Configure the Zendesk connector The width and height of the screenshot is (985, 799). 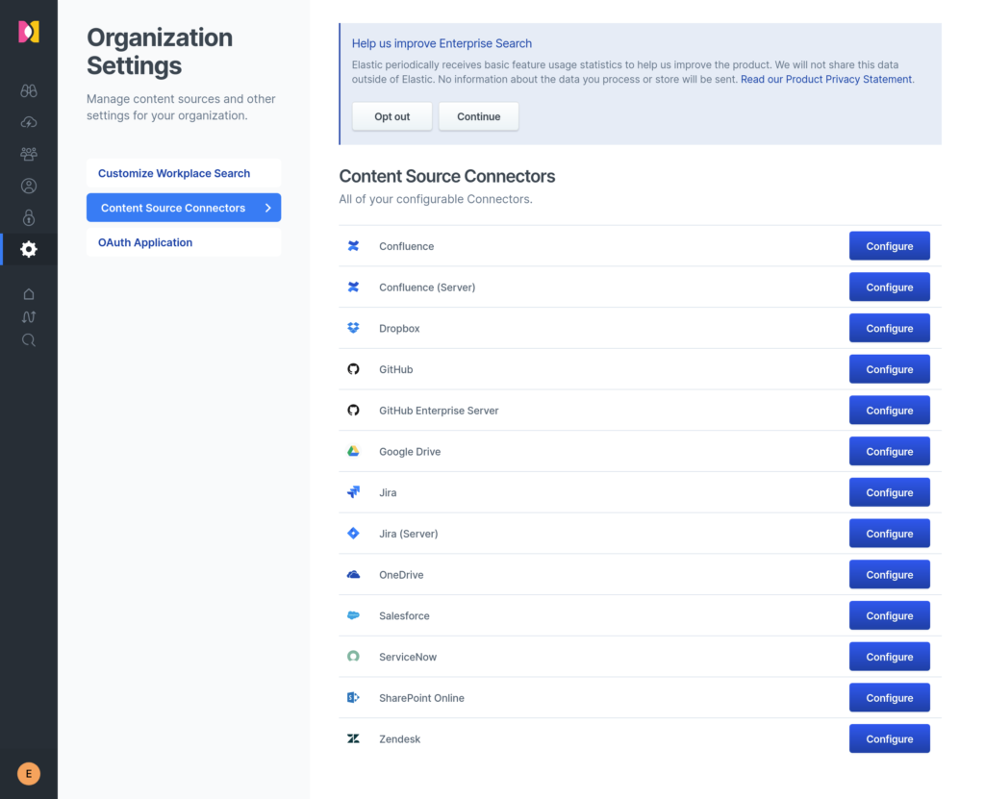[x=890, y=739]
